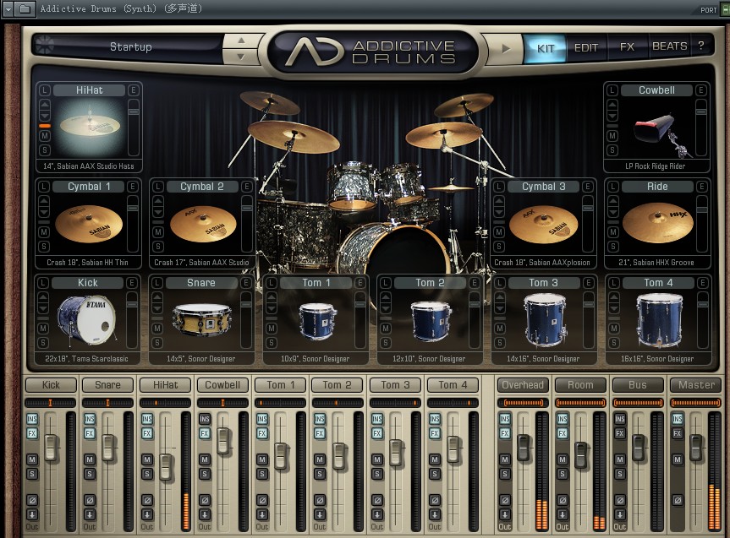Click the Master channel volume fader
Screen dimensions: 730x538
696,448
